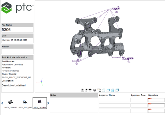This screenshot has width=165, height=115.
Task: Select the datum A annotation label
Action: point(77,64)
